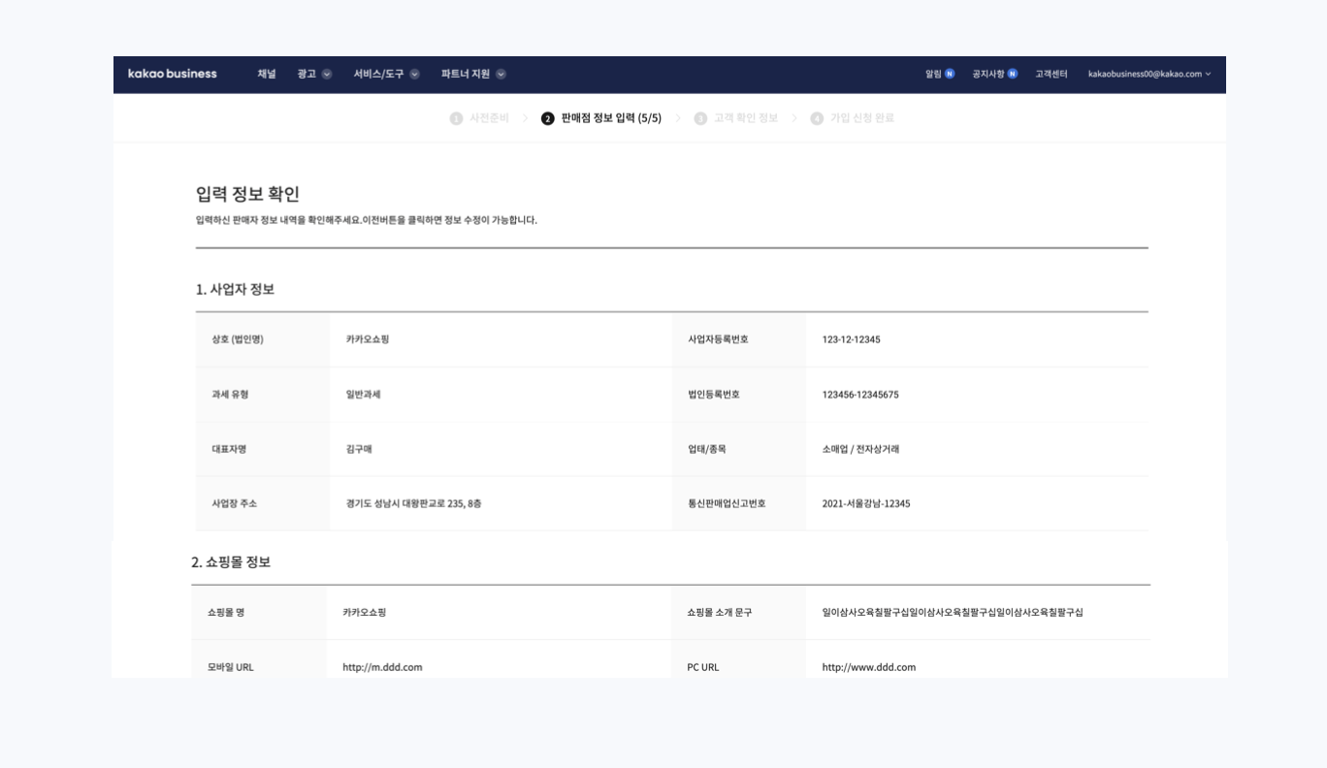Click the 업태/종목 label
This screenshot has height=768, width=1327.
click(x=707, y=449)
